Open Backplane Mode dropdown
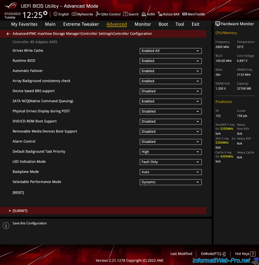259x265 pixels. [170, 172]
